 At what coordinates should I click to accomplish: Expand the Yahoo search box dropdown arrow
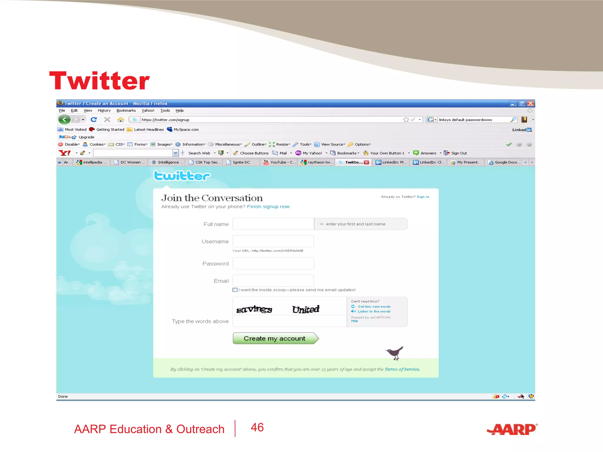click(x=175, y=153)
